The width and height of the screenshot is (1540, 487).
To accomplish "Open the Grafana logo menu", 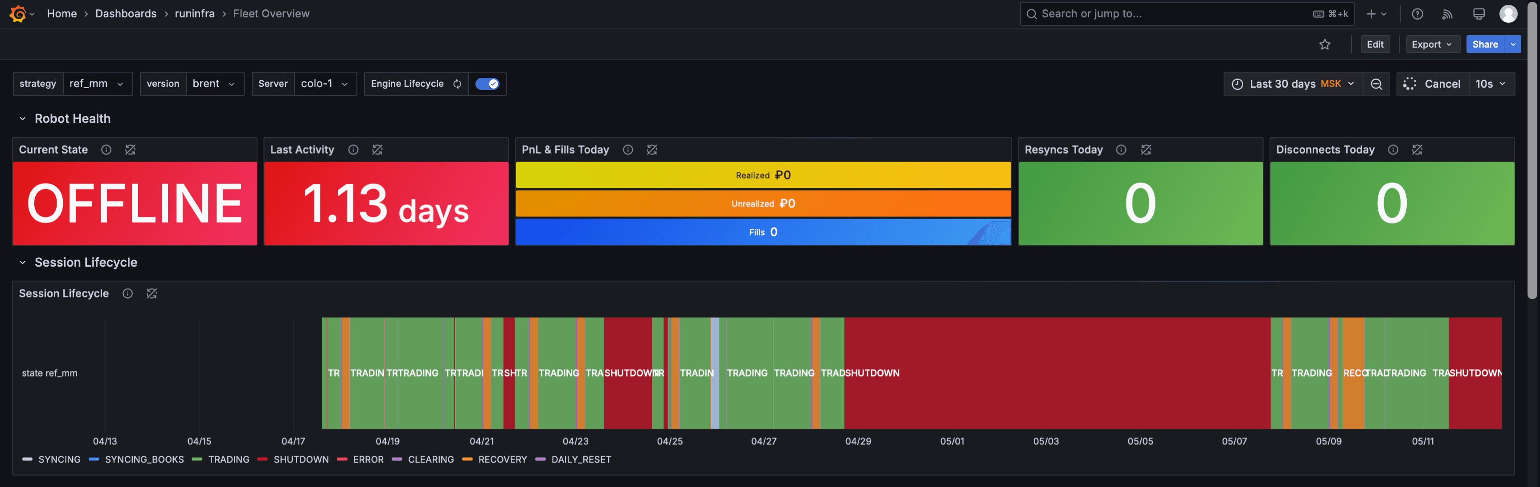I will point(18,14).
